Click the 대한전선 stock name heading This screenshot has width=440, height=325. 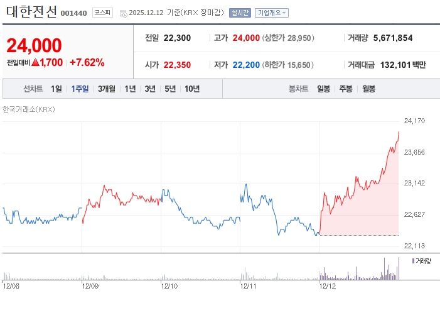pyautogui.click(x=31, y=11)
